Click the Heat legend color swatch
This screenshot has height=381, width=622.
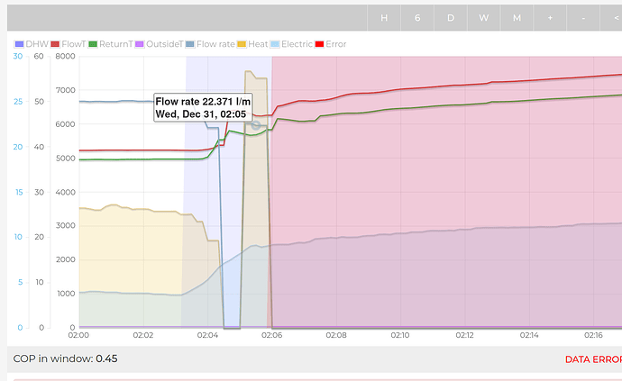click(242, 43)
